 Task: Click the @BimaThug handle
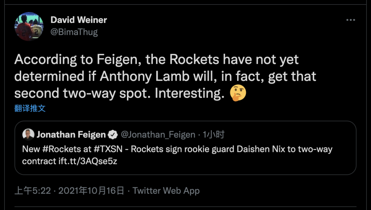(x=74, y=32)
